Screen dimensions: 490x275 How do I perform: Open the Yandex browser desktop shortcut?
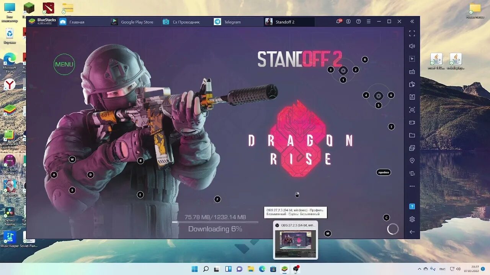tap(10, 86)
